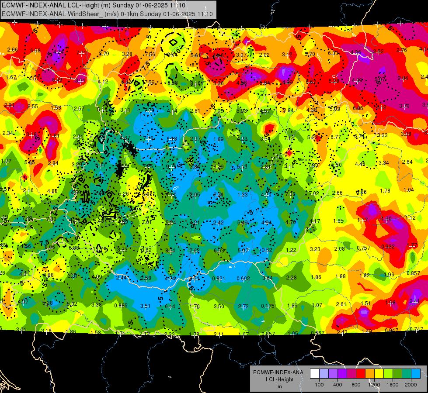Click the wind shear value 7.56
The height and width of the screenshot is (393, 428).
click(x=150, y=54)
